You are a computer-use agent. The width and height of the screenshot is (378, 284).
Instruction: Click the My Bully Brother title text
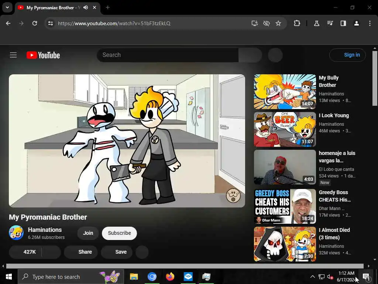329,81
